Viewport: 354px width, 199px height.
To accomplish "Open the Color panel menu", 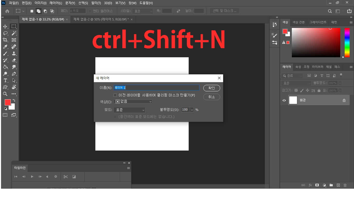I will tap(351, 22).
